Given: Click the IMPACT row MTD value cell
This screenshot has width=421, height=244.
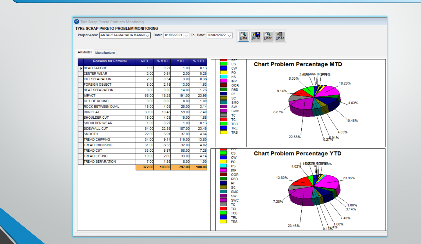Looking at the screenshot, I should (x=145, y=96).
